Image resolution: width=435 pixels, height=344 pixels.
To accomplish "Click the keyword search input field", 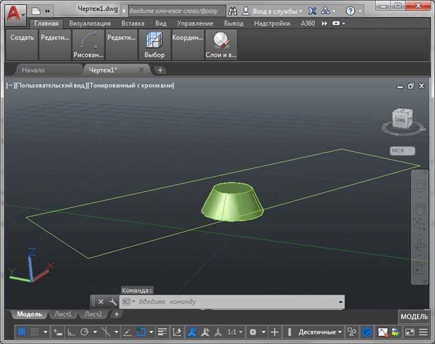I will click(177, 11).
